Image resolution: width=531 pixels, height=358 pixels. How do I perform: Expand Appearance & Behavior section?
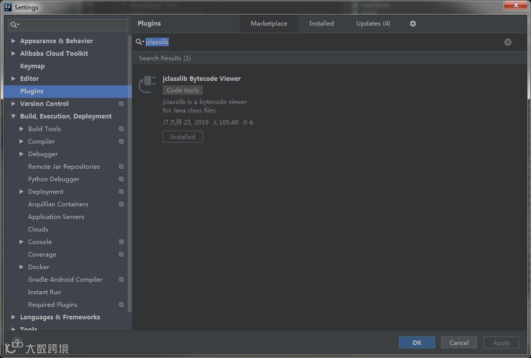[13, 41]
